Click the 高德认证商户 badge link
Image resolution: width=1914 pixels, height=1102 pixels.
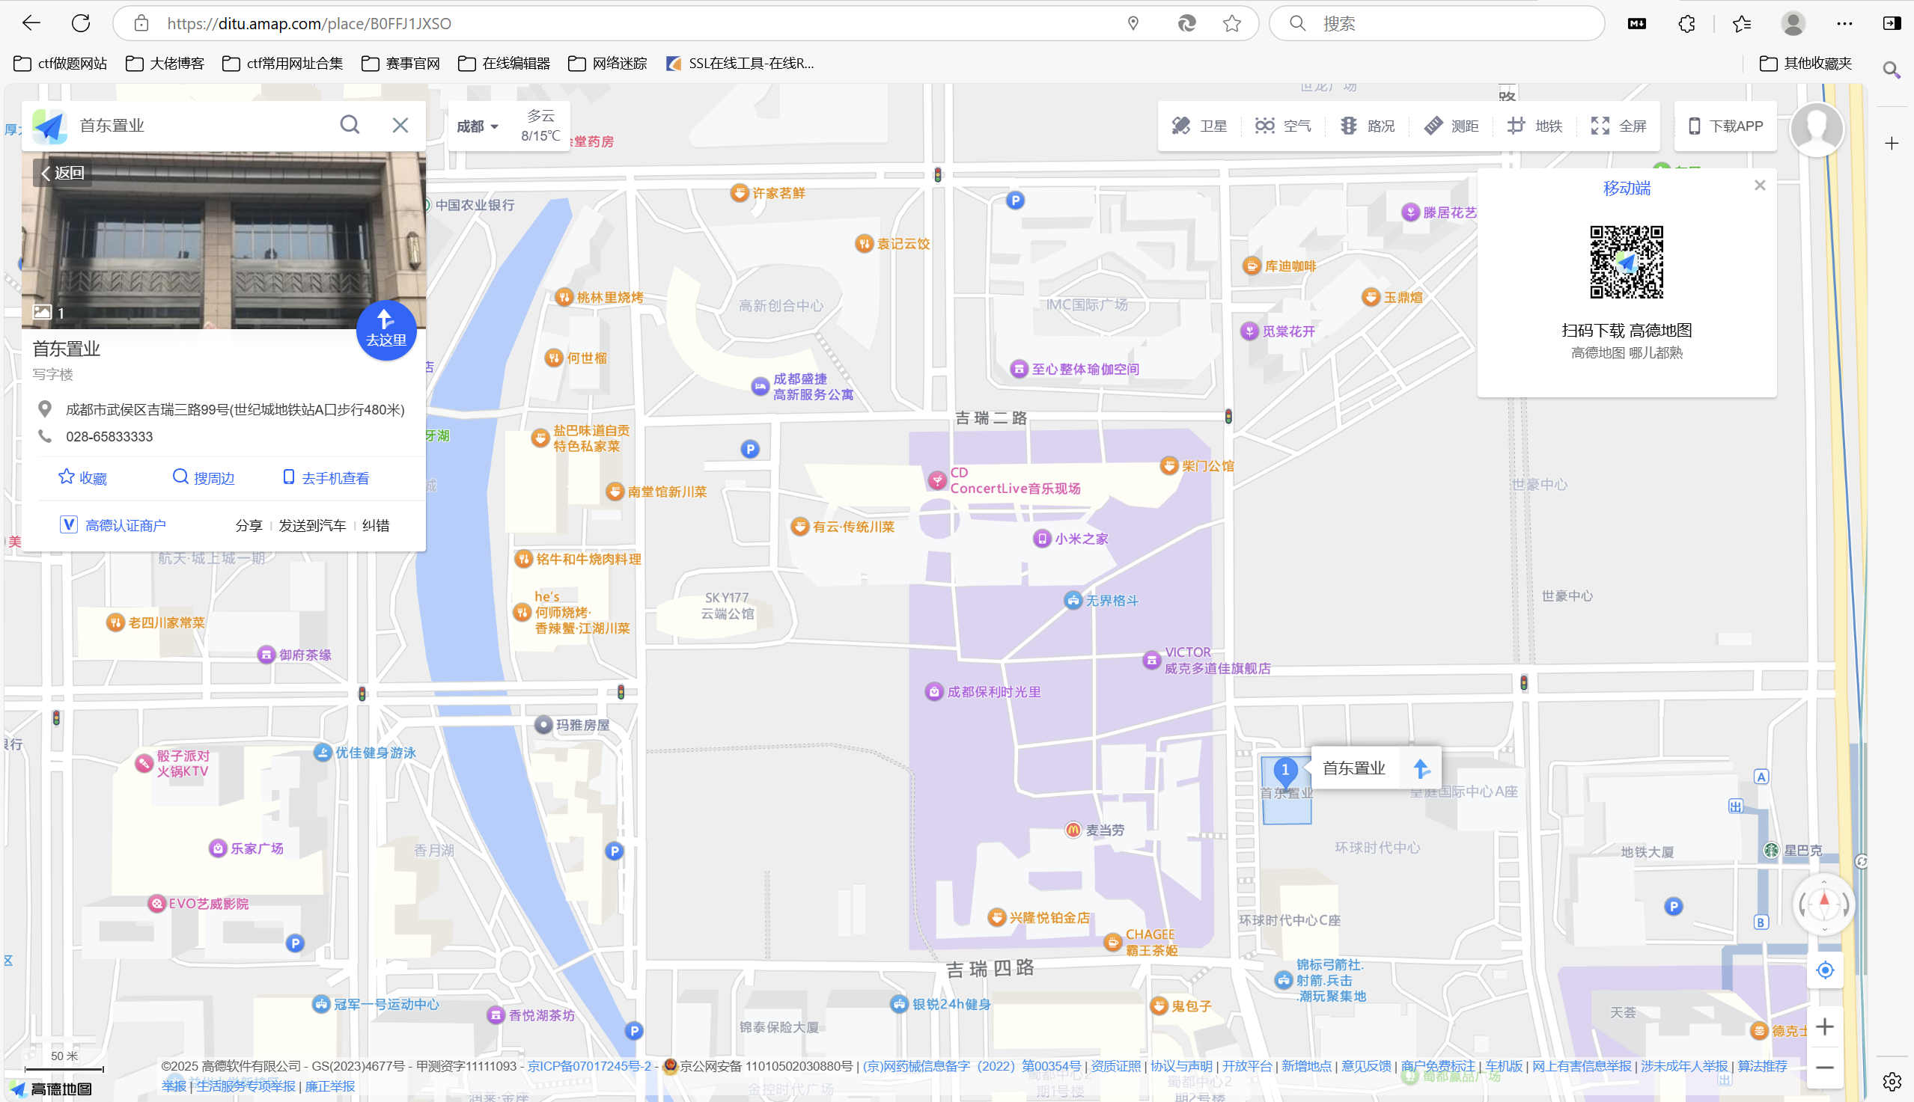113,525
